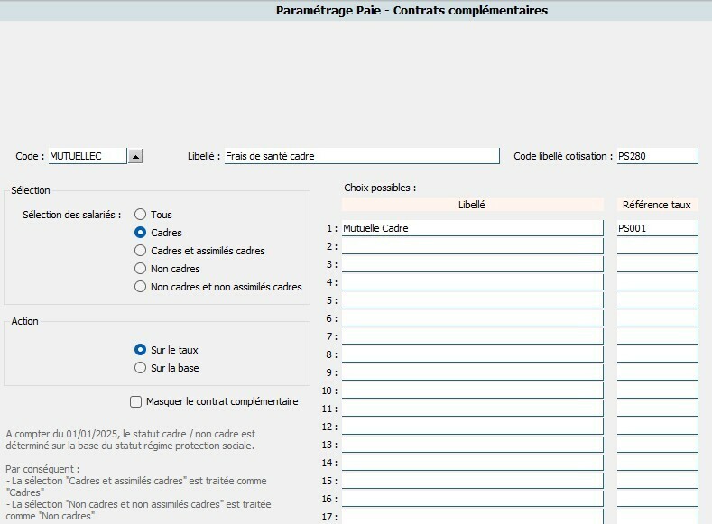Open the Code lookup arrow button
Image resolution: width=712 pixels, height=524 pixels.
(x=135, y=156)
